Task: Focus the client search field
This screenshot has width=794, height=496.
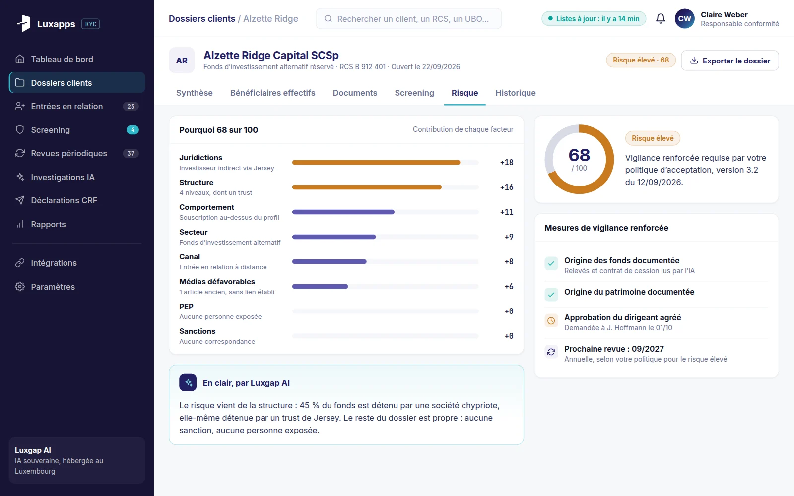Action: point(409,19)
